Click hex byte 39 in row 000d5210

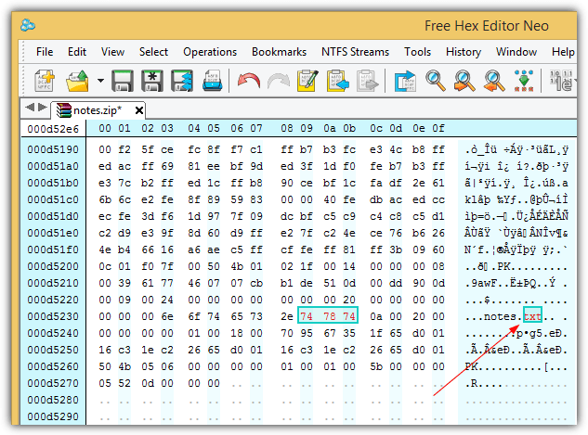click(124, 283)
